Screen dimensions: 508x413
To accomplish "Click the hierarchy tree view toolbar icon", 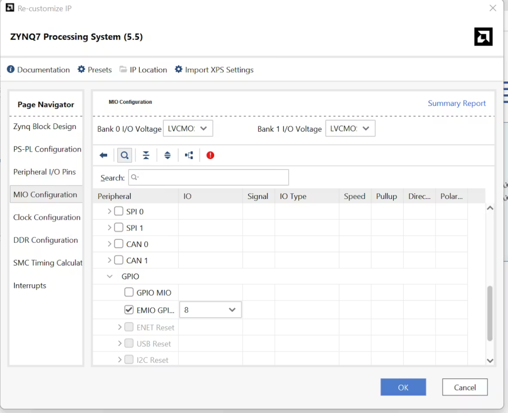I will point(189,155).
